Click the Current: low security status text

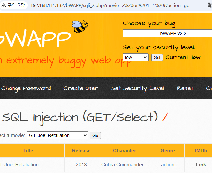coord(183,57)
